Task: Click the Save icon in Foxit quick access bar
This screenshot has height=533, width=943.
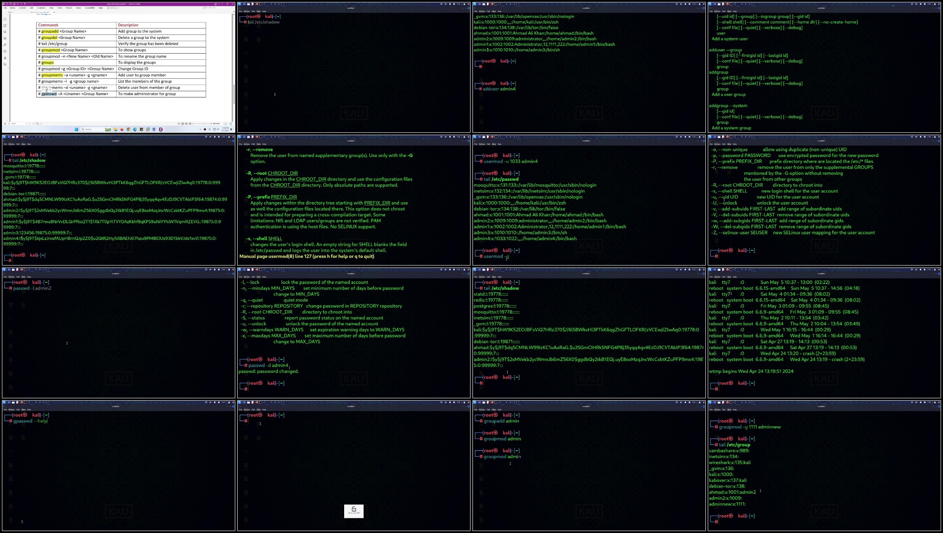Action: pyautogui.click(x=11, y=4)
